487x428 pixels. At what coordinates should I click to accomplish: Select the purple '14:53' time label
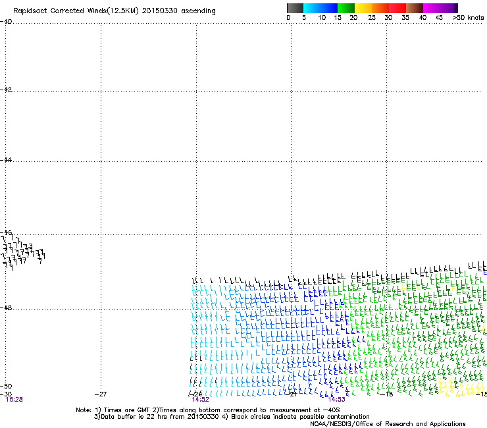click(x=337, y=400)
